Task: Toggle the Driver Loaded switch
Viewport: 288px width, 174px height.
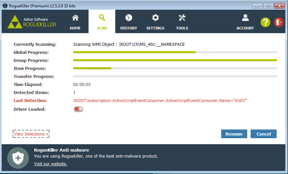Action: (x=79, y=109)
